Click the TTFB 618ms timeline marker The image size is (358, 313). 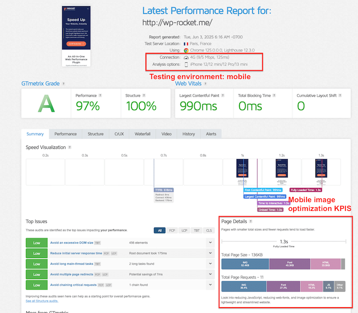(164, 190)
